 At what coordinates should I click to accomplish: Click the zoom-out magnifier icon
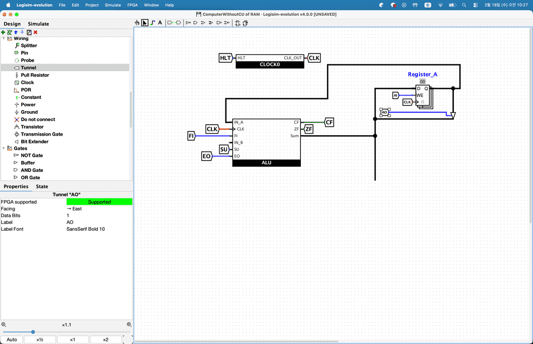coord(4,324)
